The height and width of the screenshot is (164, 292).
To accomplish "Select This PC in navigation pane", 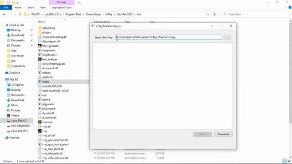I will [14, 79].
